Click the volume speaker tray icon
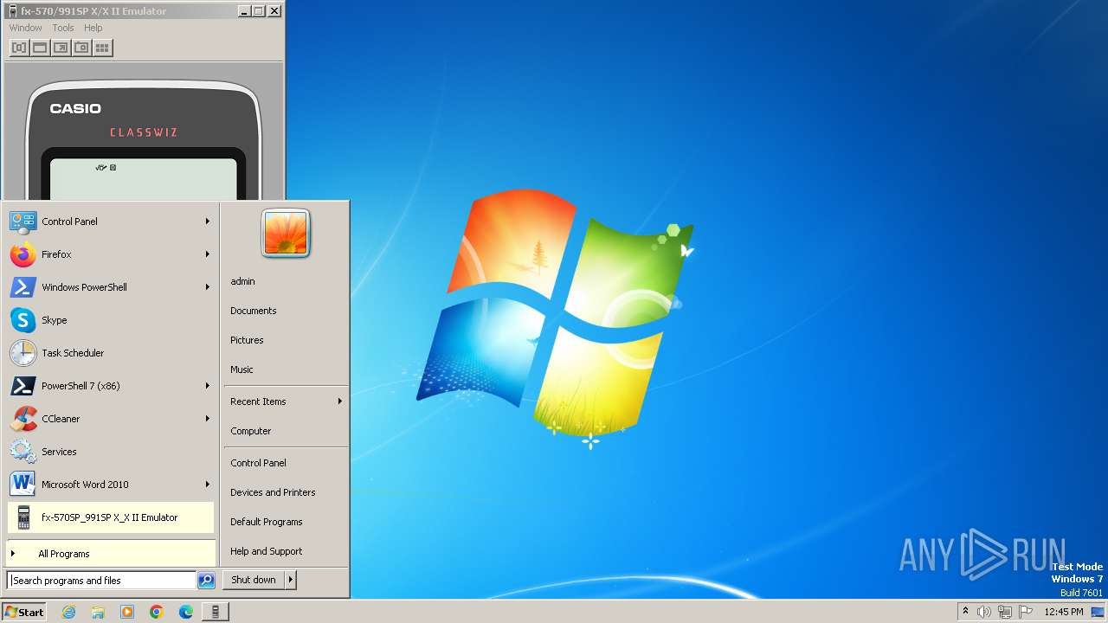The width and height of the screenshot is (1108, 623). [x=984, y=612]
